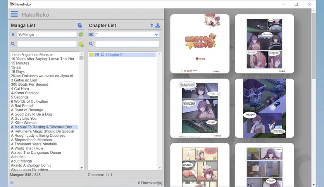
Task: Click page viewer scrollbar down arrow
Action: click(314, 185)
